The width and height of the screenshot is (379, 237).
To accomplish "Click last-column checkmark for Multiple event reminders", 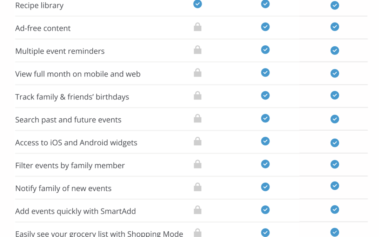I will [335, 51].
